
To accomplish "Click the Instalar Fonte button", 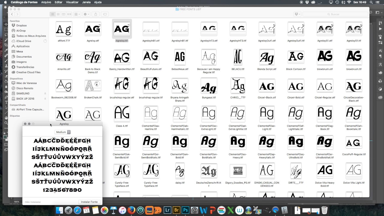I will point(89,202).
